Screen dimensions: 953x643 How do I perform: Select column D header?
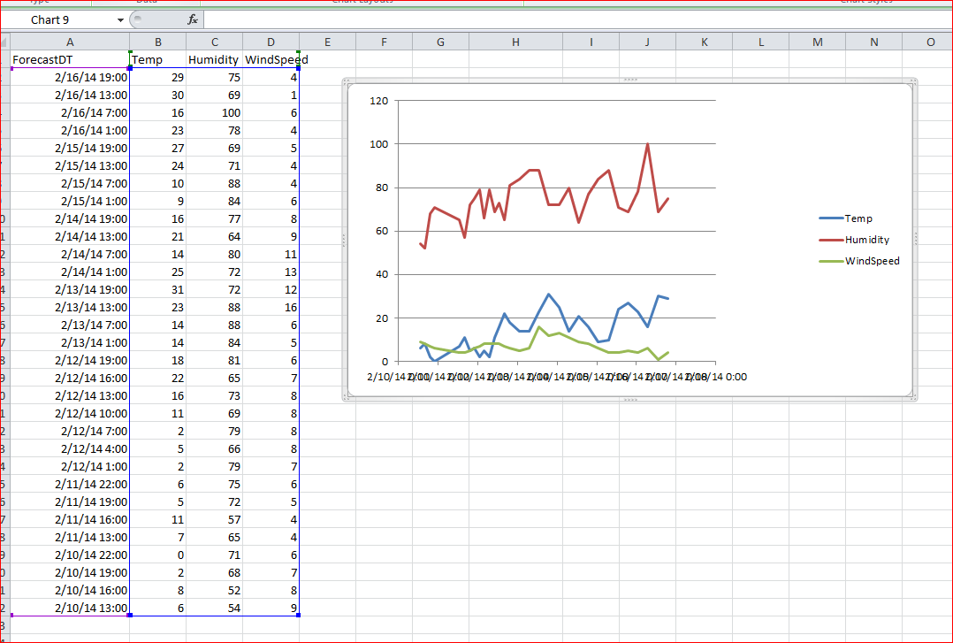(271, 42)
